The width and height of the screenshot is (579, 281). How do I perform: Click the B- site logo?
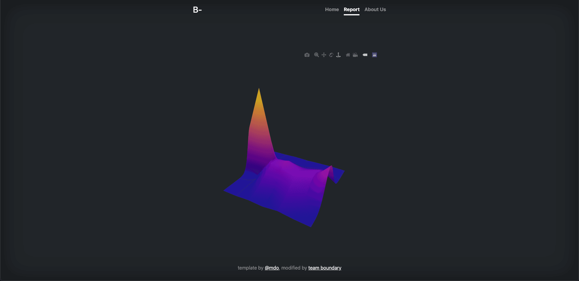197,10
